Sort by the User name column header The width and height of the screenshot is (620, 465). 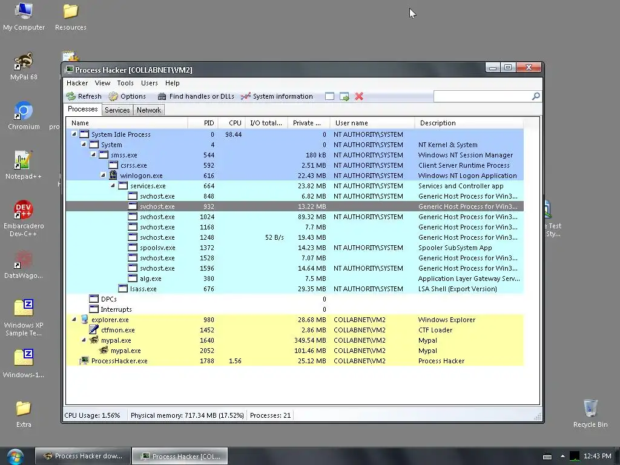click(372, 123)
